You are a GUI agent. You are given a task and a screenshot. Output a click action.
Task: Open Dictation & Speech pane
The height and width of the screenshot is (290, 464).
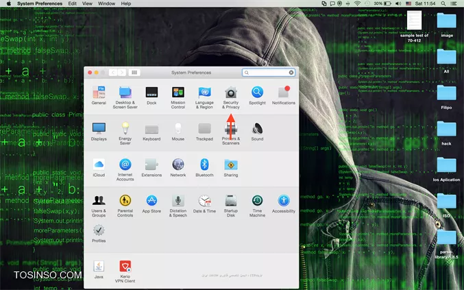(178, 206)
